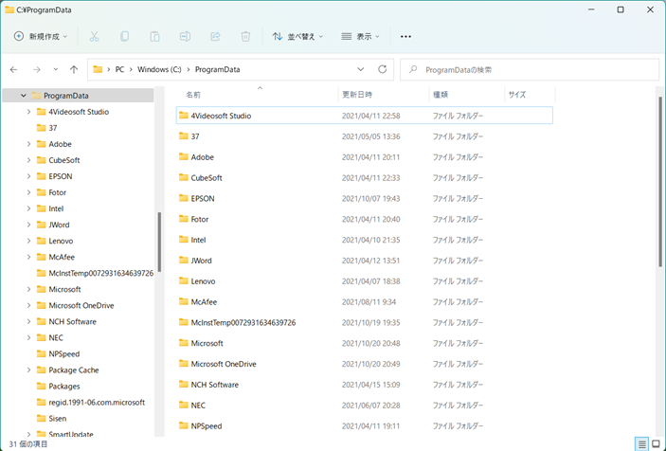Click the Share icon in toolbar

[x=215, y=37]
